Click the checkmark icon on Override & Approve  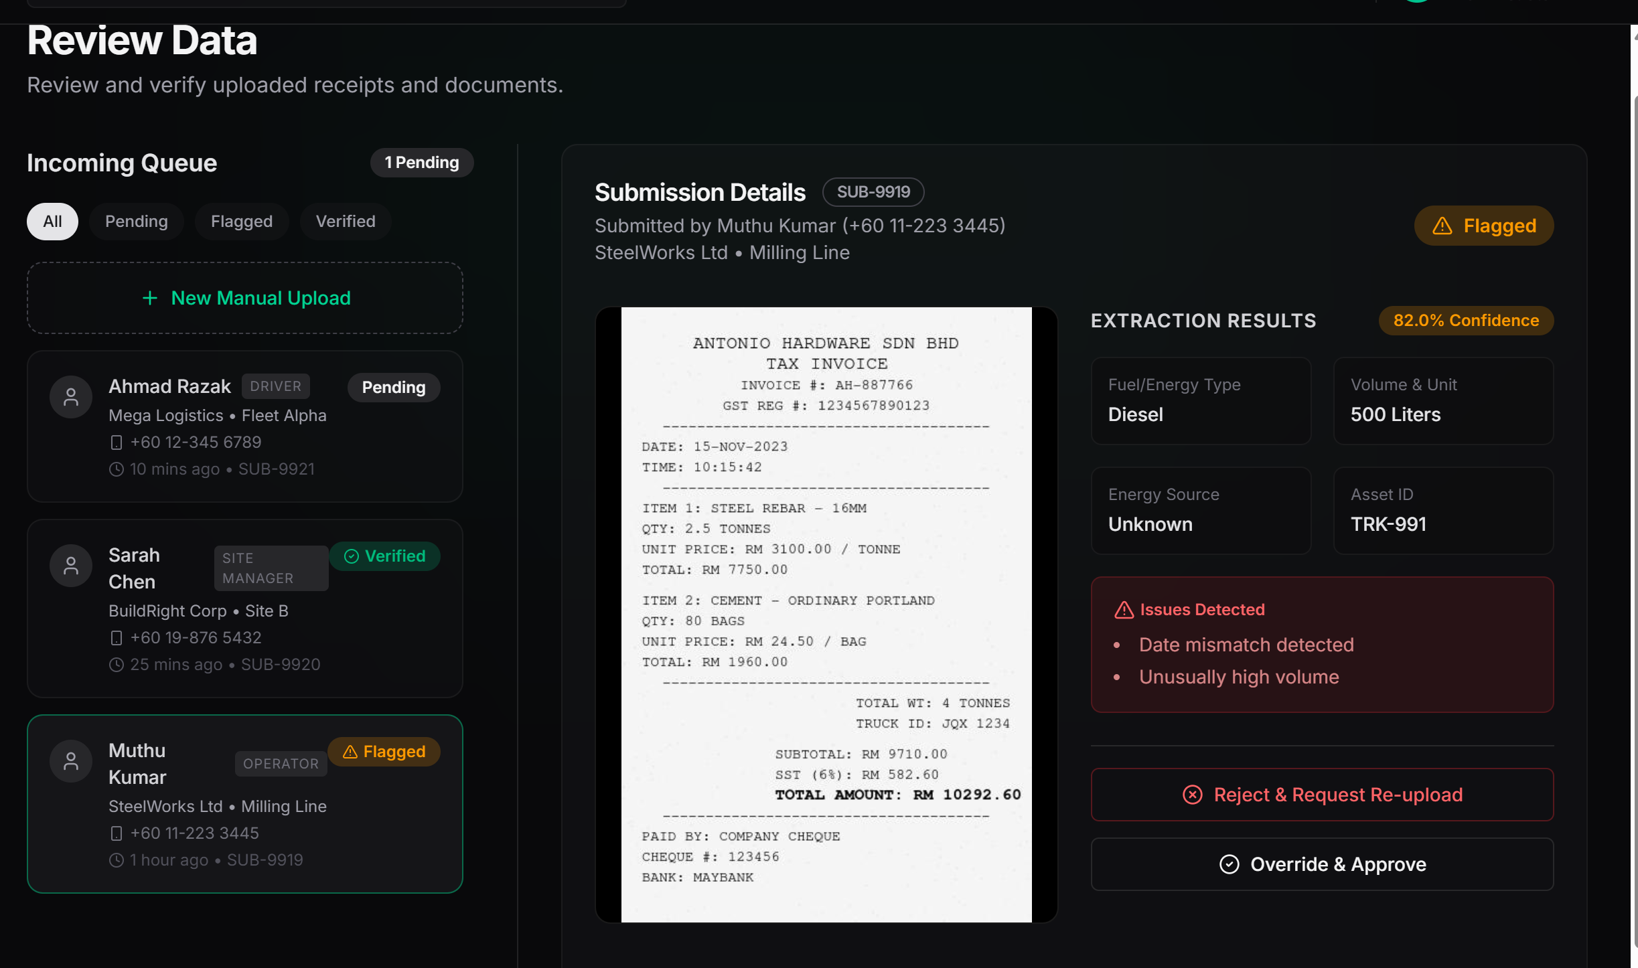[x=1230, y=864]
